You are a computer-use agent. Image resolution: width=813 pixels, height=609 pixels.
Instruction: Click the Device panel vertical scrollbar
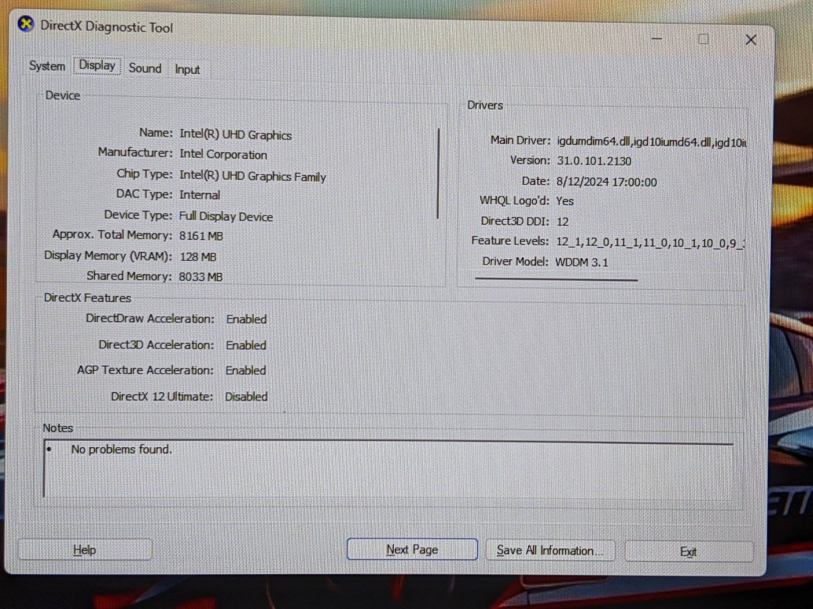438,174
